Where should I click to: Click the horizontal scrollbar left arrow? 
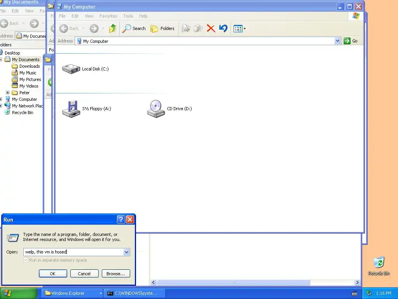153,283
